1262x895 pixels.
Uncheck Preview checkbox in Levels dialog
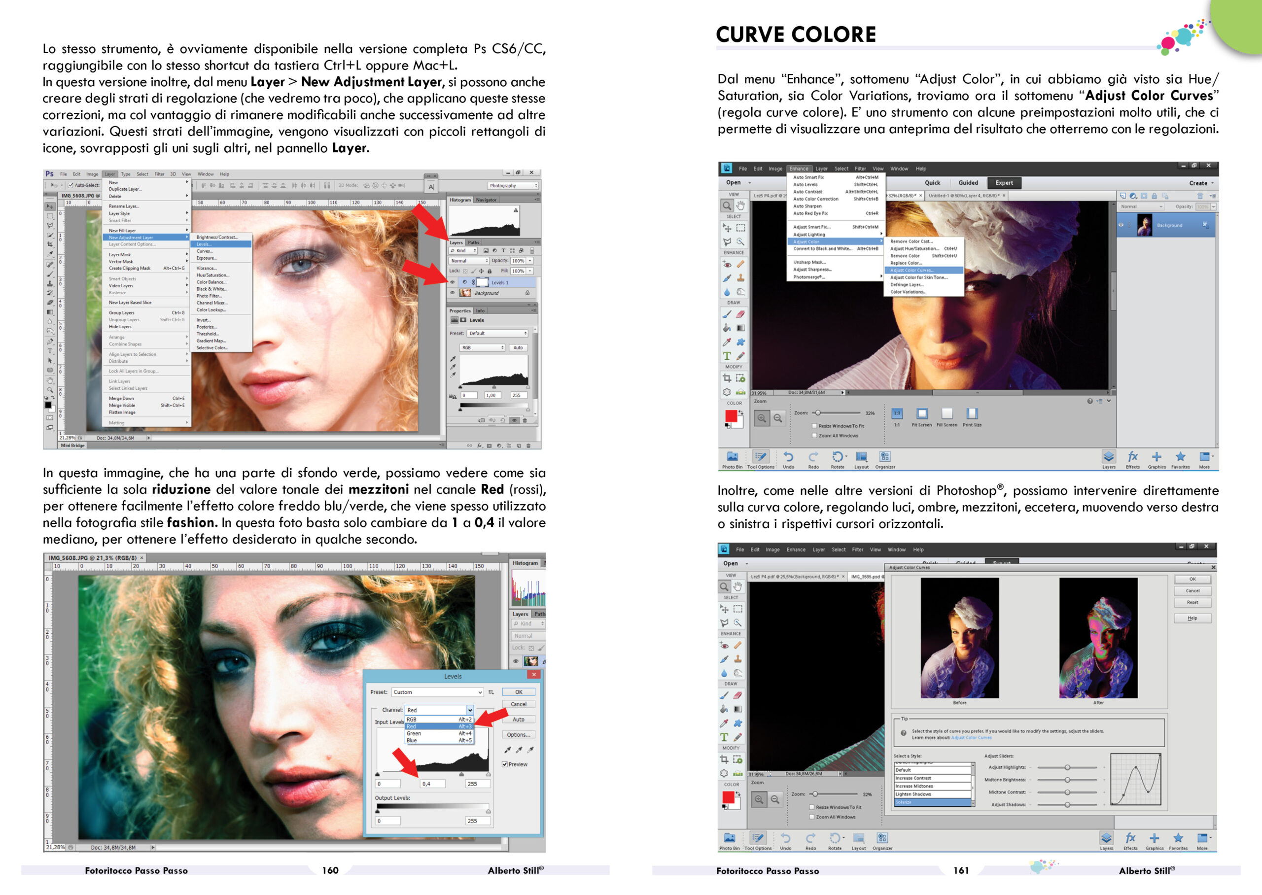[x=505, y=764]
